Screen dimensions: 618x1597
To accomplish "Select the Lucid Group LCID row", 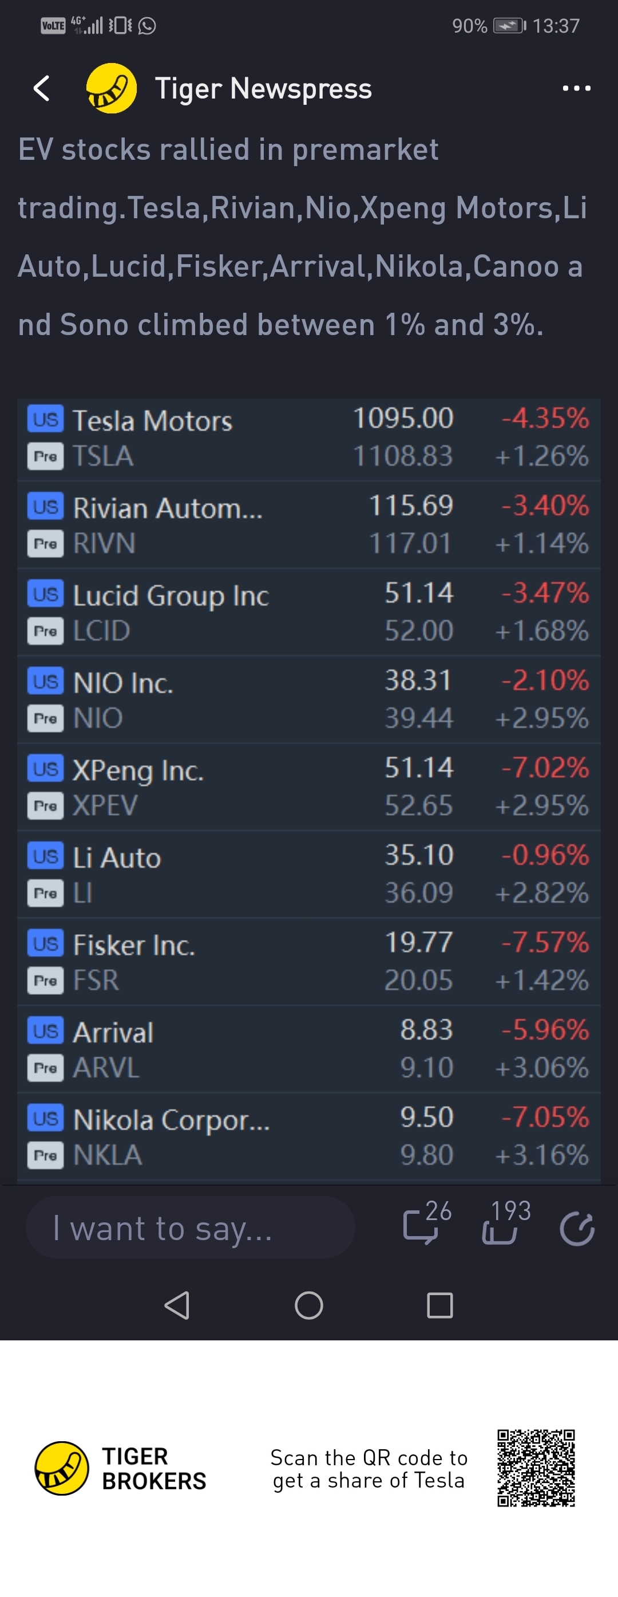I will coord(308,612).
